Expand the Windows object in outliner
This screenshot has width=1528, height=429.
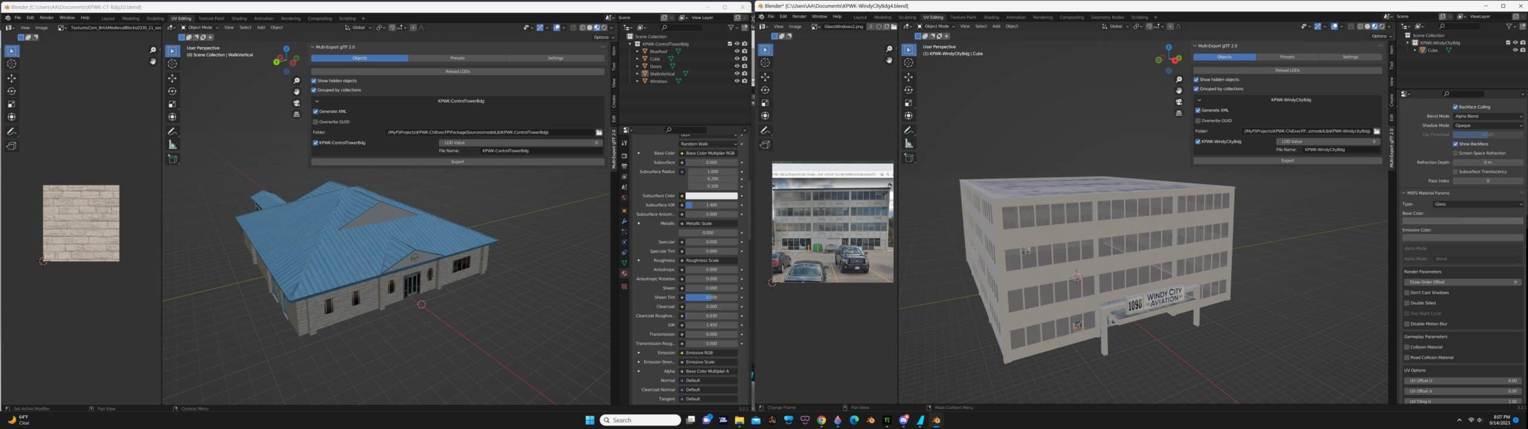pos(637,81)
